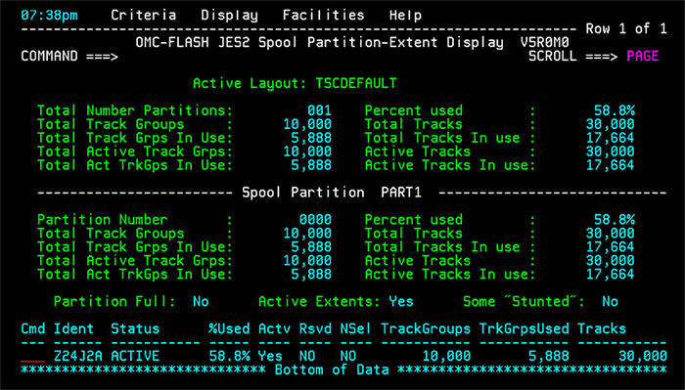The height and width of the screenshot is (390, 685).
Task: Open the Criteria menu
Action: pos(143,16)
